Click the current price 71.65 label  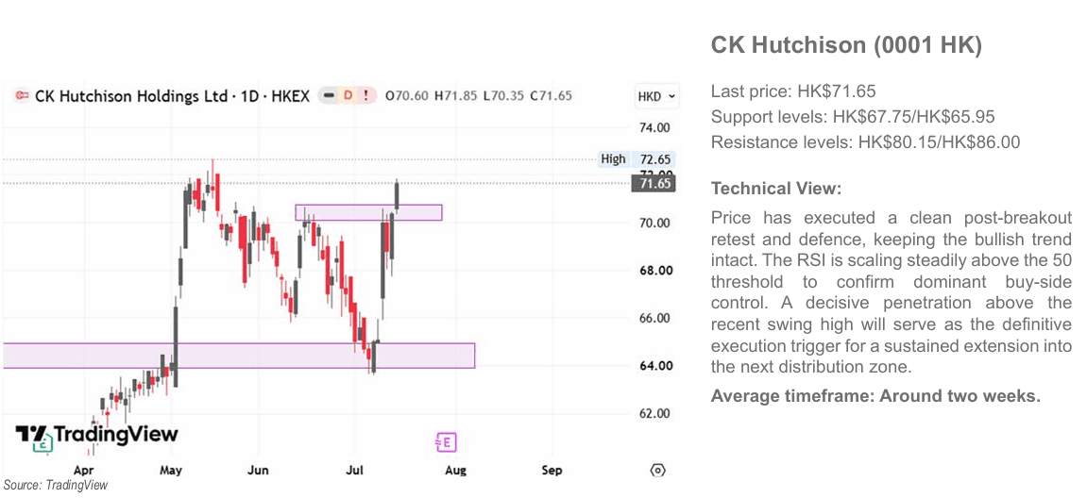[654, 184]
